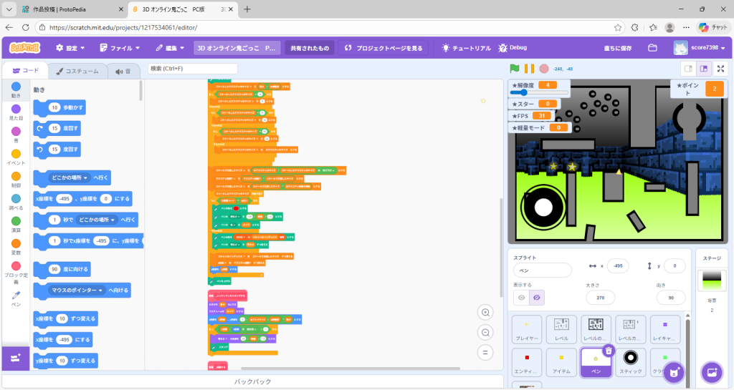734x390 pixels.
Task: Zoom in on the code workspace
Action: pyautogui.click(x=487, y=313)
